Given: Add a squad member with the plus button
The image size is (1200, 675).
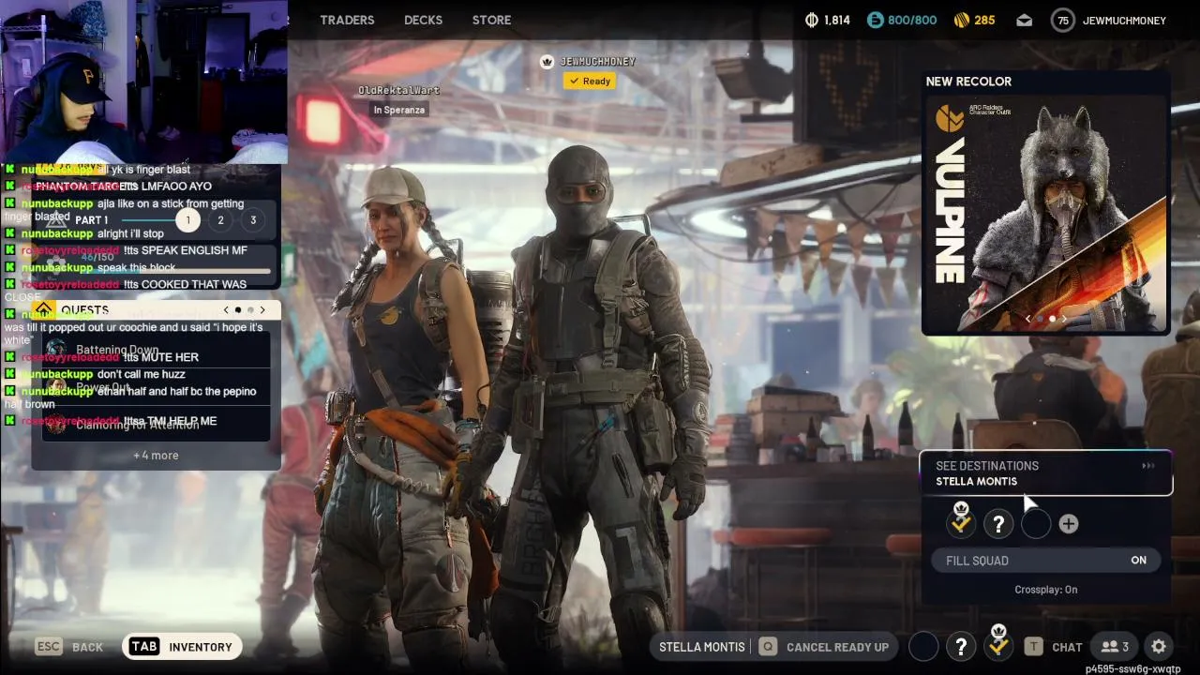Looking at the screenshot, I should pos(1069,524).
